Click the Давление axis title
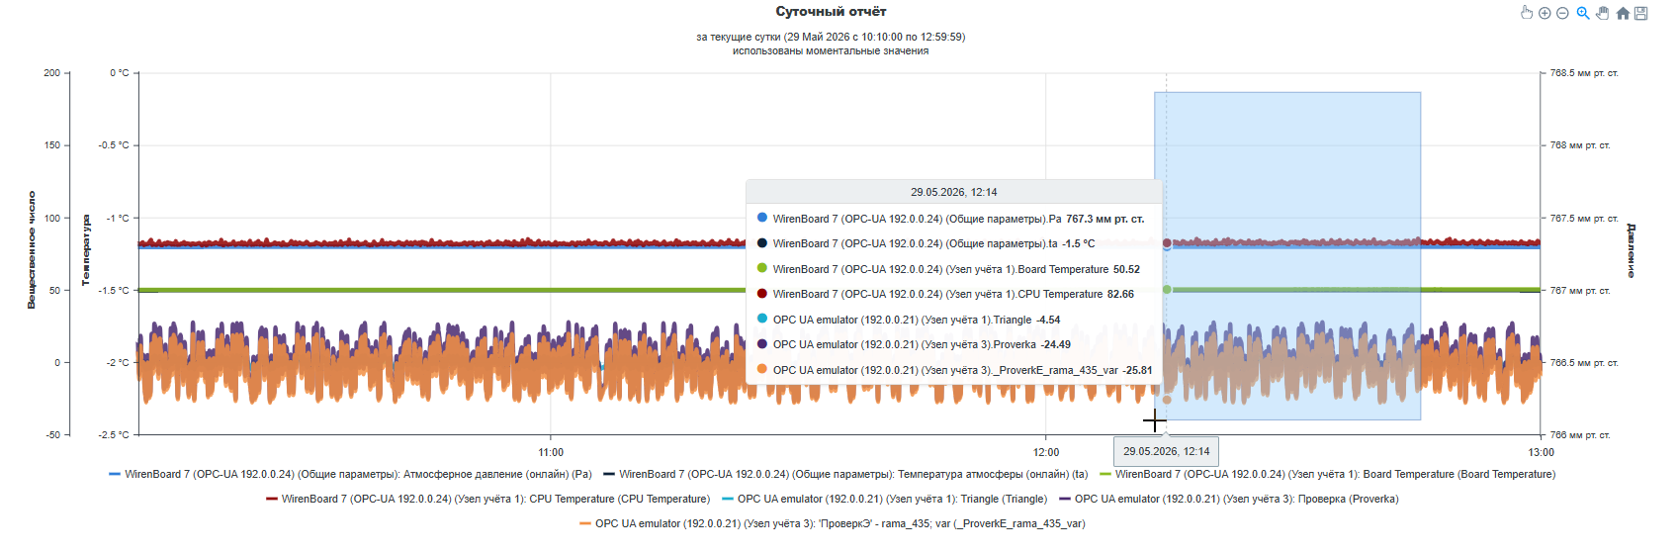This screenshot has height=554, width=1677. coord(1632,250)
